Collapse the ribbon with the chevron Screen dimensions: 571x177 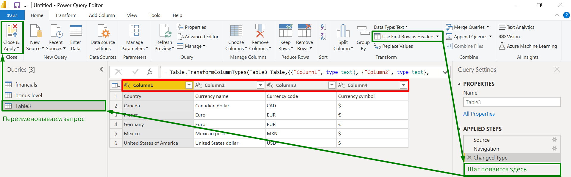click(557, 15)
